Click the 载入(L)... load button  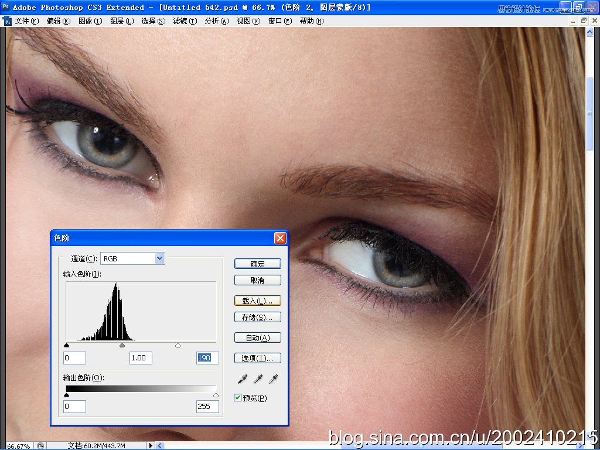click(258, 301)
